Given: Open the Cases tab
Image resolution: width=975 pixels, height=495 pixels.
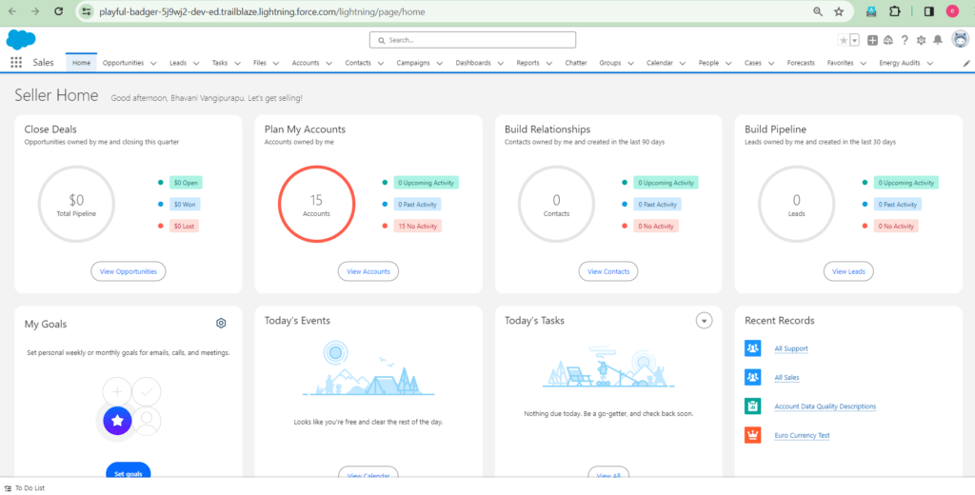Looking at the screenshot, I should click(x=753, y=63).
